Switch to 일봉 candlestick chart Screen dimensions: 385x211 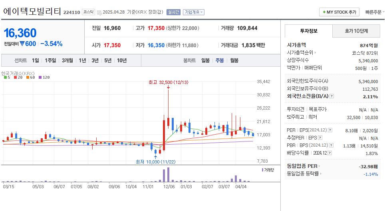206,60
